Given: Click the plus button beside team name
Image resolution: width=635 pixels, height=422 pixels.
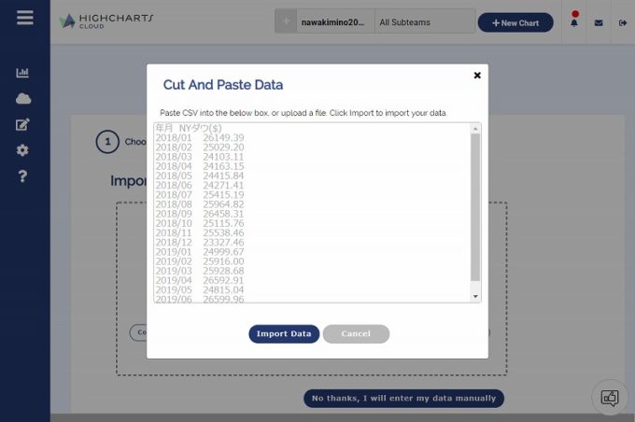Looking at the screenshot, I should coord(286,21).
